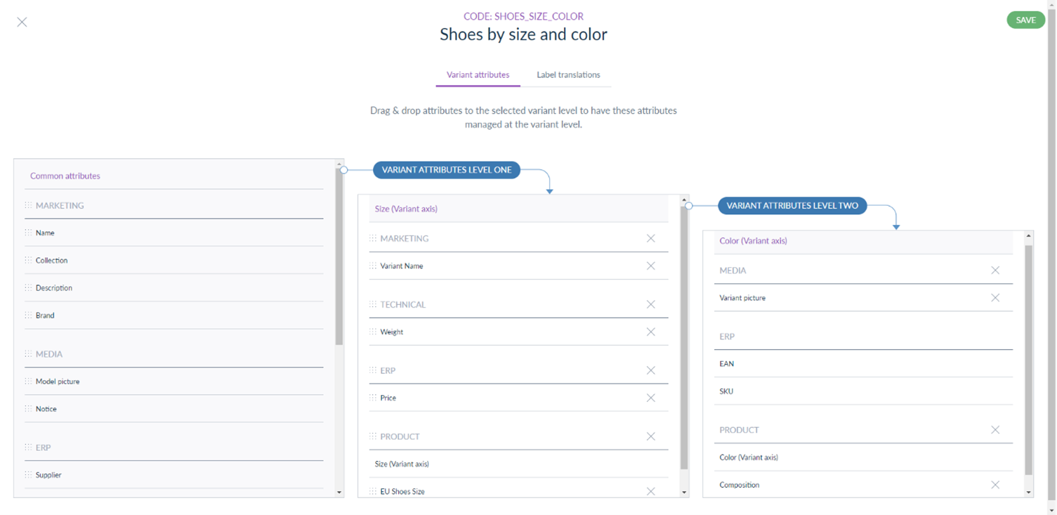Select the Variant attributes tab
The height and width of the screenshot is (515, 1057).
tap(478, 74)
